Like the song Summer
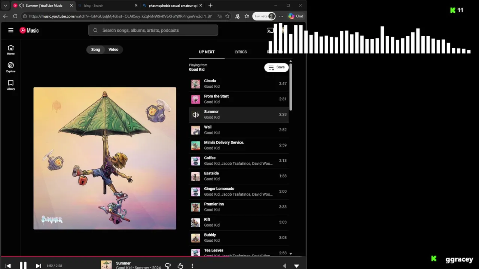Screen dimensions: 479x269 180,266
